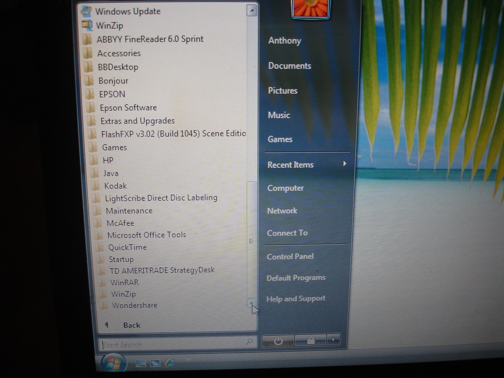The height and width of the screenshot is (378, 504).
Task: Click the BBDesktop folder icon
Action: point(89,67)
